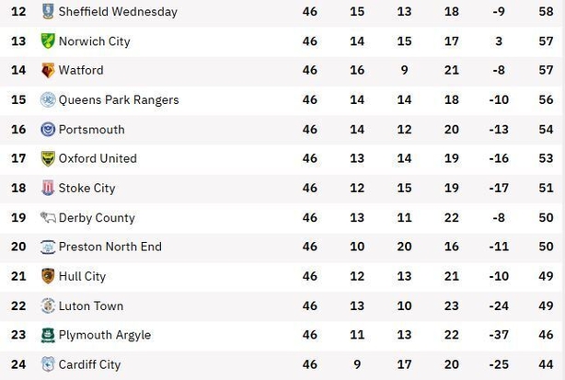Click the Luton Town club crest

(48, 305)
